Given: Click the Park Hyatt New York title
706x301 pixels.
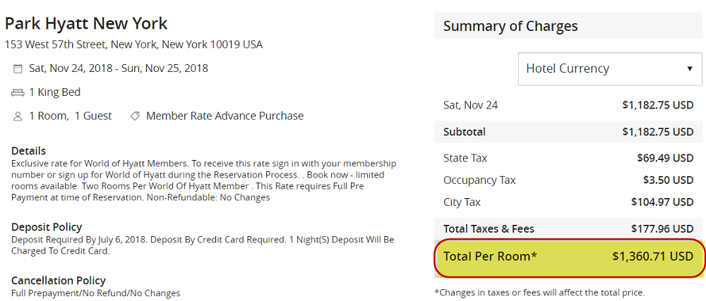Looking at the screenshot, I should click(x=86, y=23).
